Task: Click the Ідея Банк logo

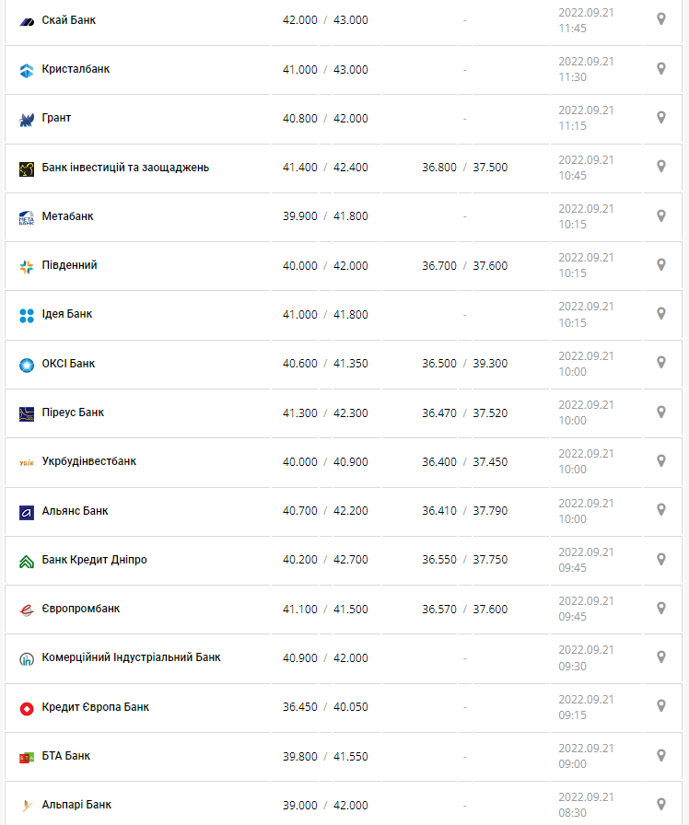Action: tap(26, 315)
